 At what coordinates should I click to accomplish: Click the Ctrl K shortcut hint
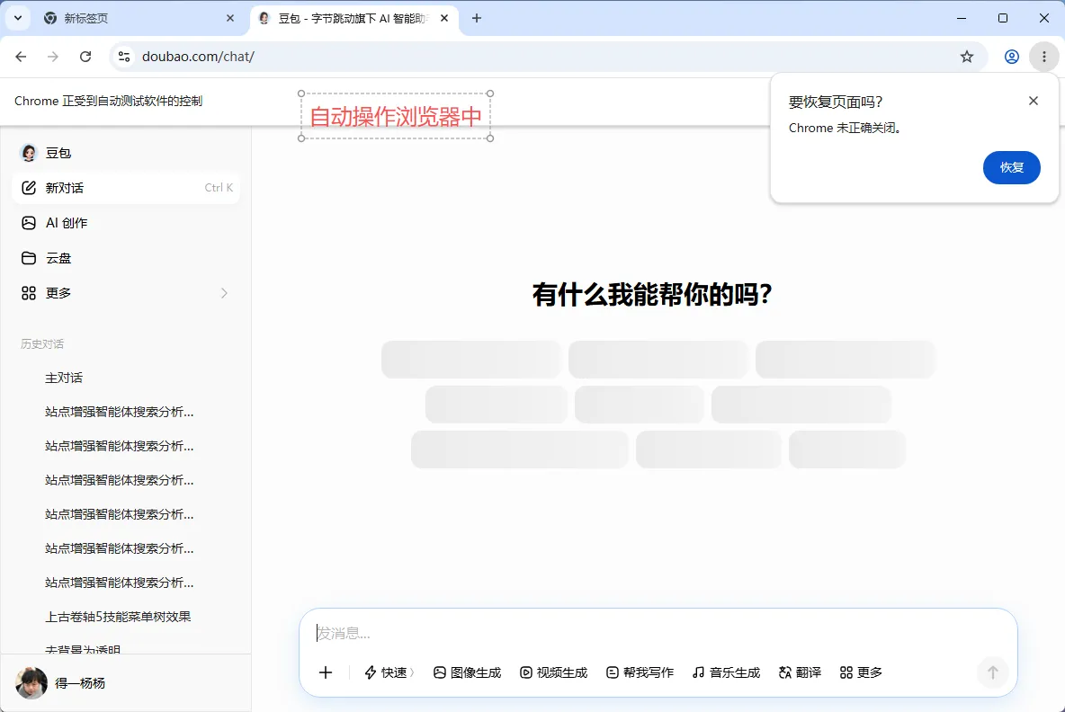coord(219,188)
